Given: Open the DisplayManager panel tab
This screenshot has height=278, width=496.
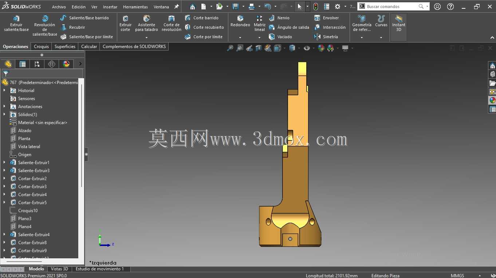Looking at the screenshot, I should [x=66, y=64].
